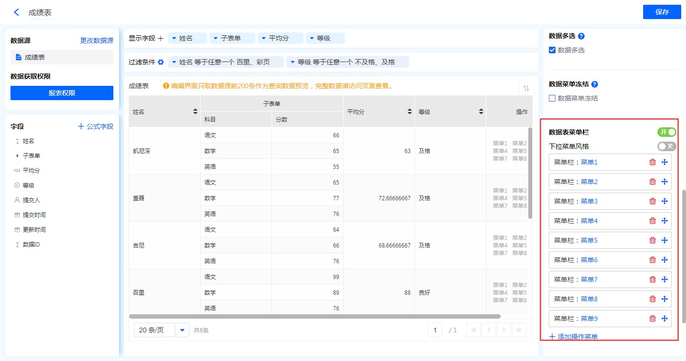Click the move icon for 菜单8
The image size is (686, 361).
(x=665, y=299)
